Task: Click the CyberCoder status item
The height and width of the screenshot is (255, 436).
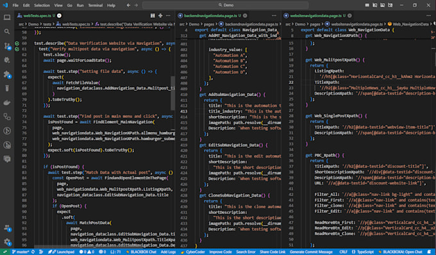Action: pos(192,252)
